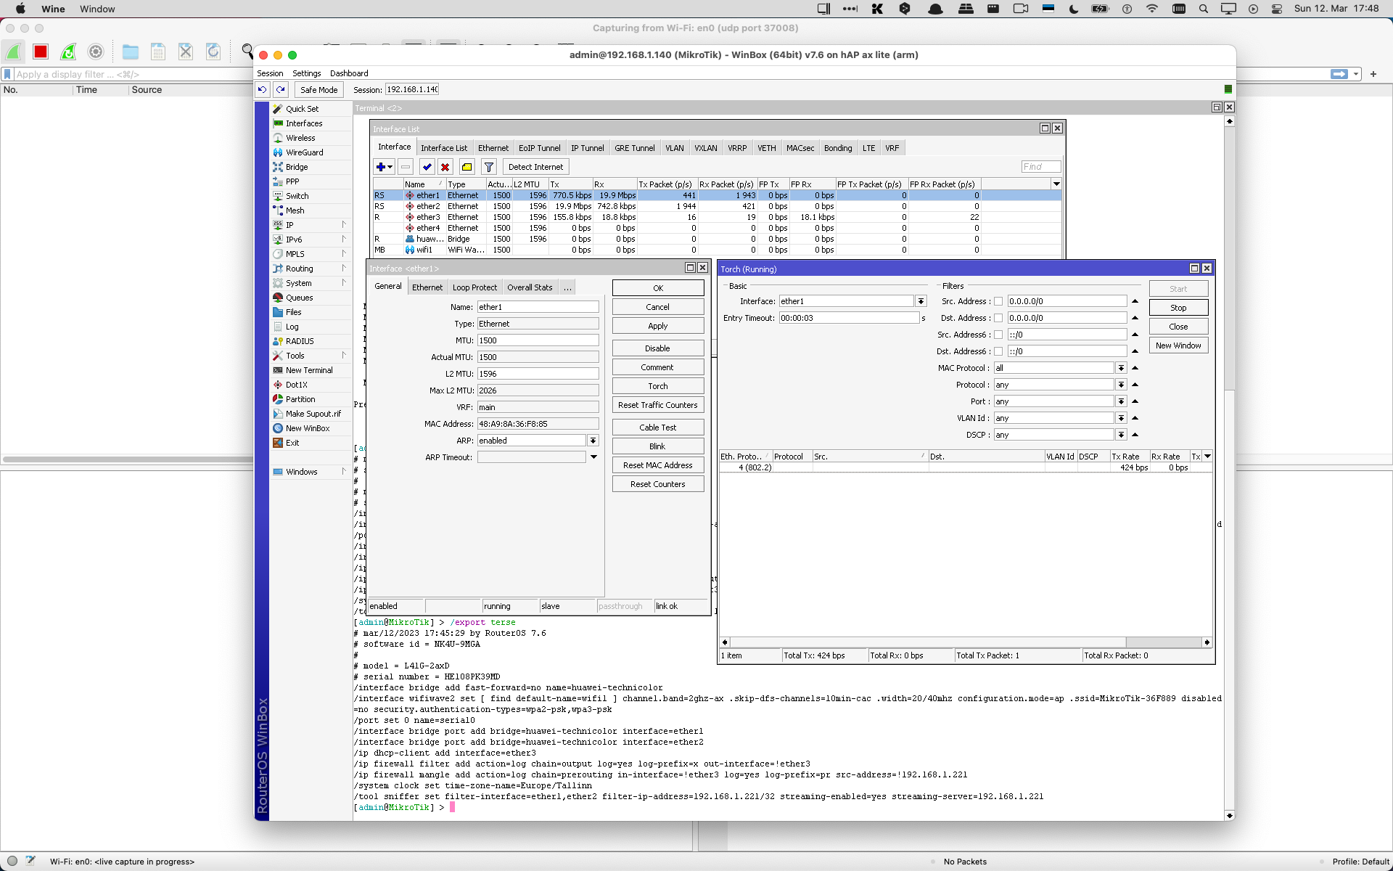
Task: Click the Find field in Interface List
Action: 1040,167
